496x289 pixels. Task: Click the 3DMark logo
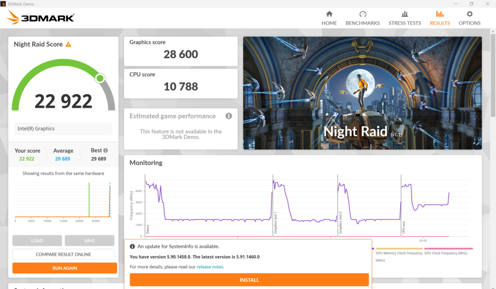click(x=41, y=17)
